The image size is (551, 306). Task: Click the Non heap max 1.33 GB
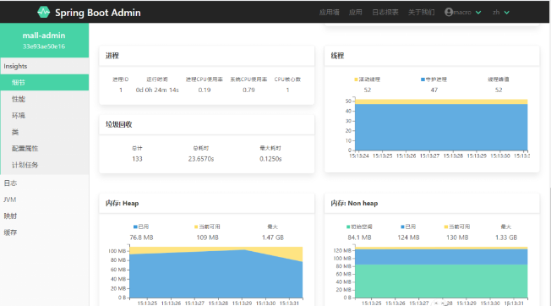pos(506,238)
